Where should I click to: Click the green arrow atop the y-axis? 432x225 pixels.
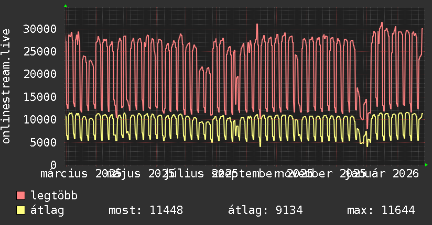point(66,6)
